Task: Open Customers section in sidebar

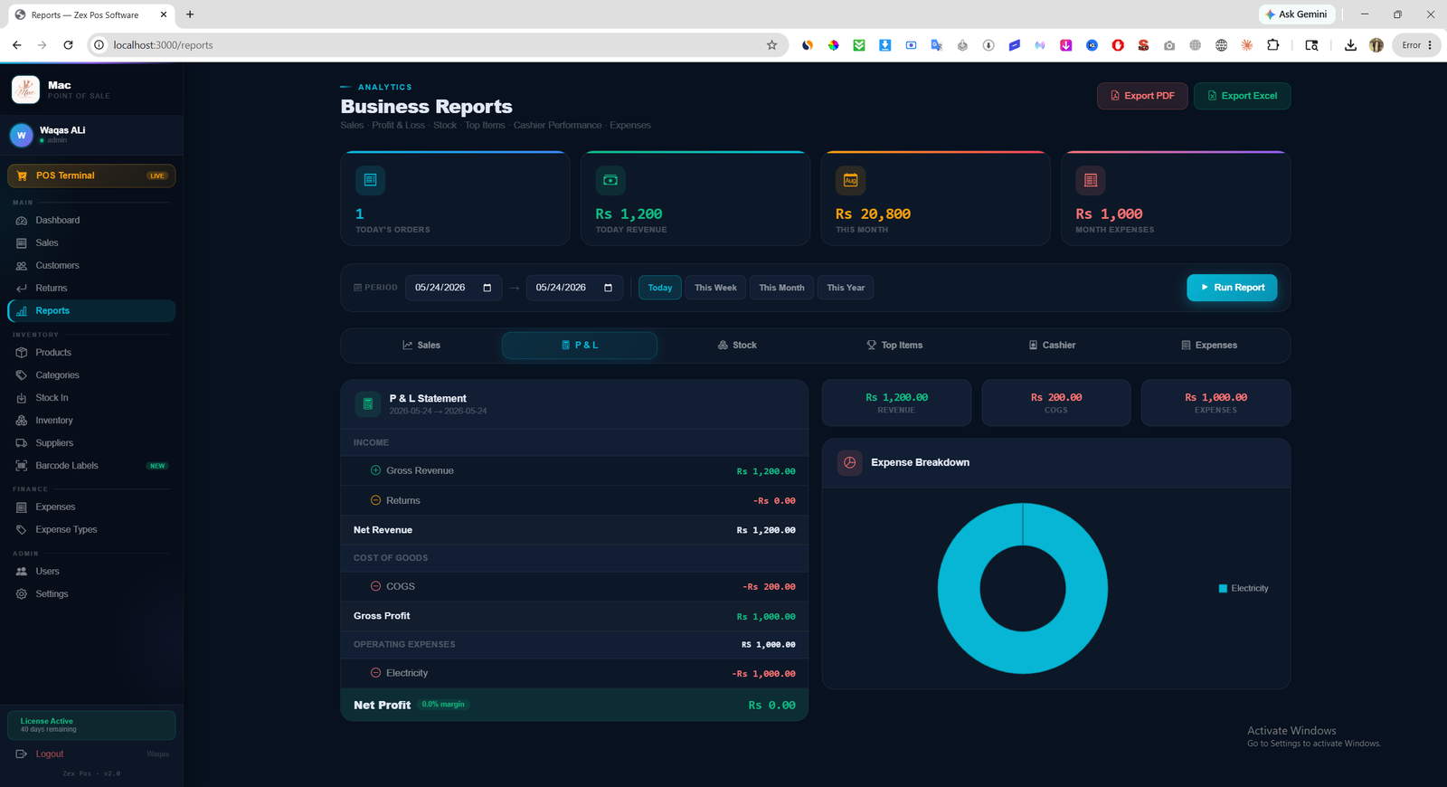Action: pos(90,265)
